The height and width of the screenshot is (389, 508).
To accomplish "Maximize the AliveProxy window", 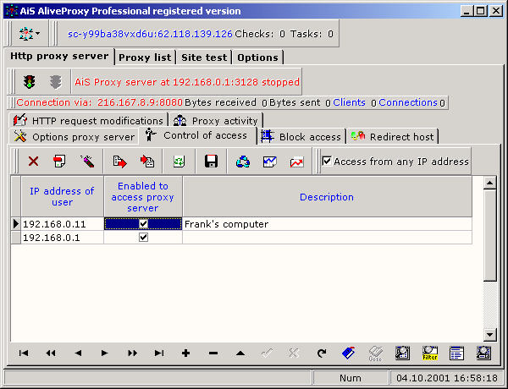I will [x=481, y=11].
